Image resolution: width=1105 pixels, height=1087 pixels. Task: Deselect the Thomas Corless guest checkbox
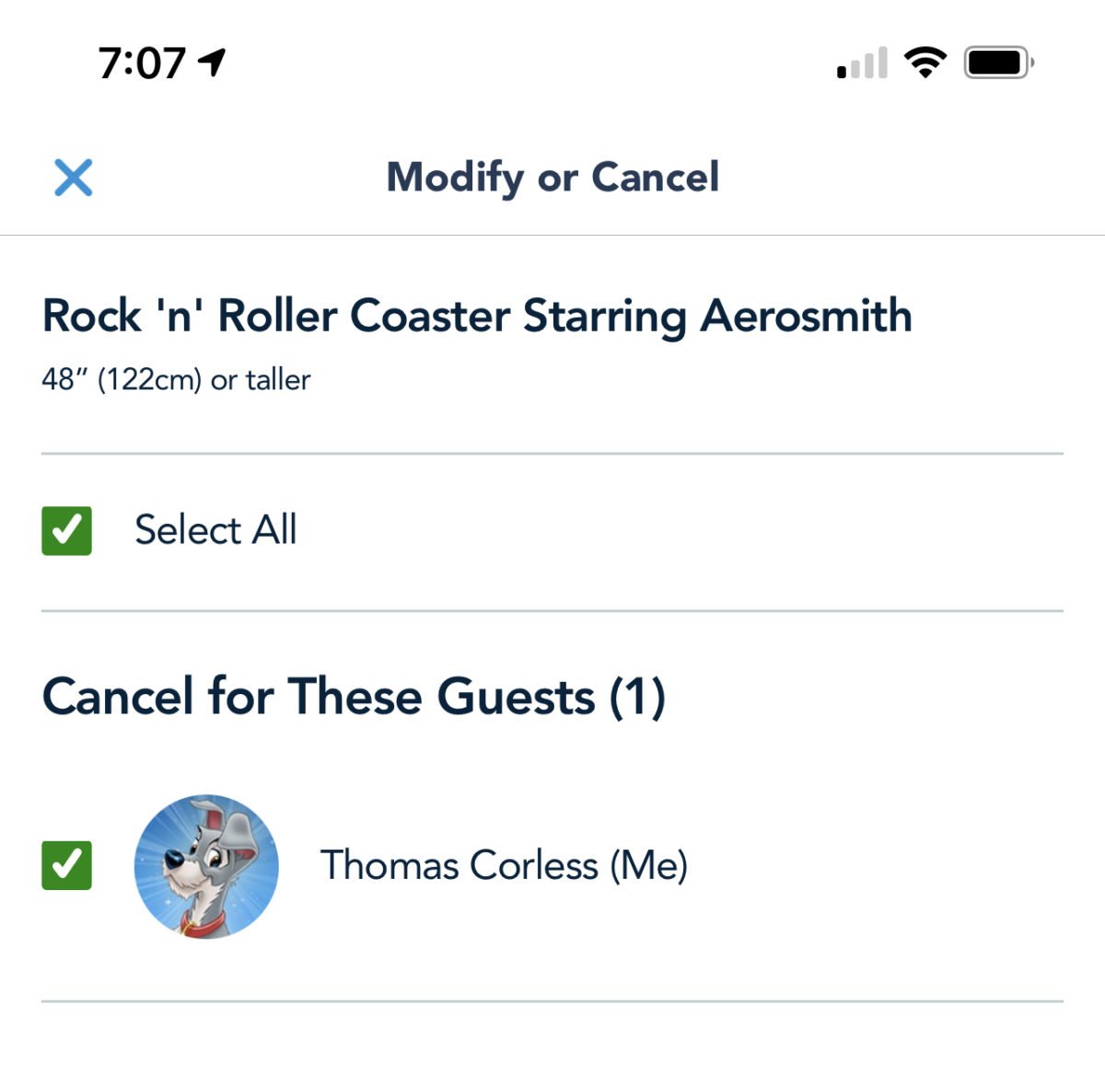pyautogui.click(x=67, y=865)
